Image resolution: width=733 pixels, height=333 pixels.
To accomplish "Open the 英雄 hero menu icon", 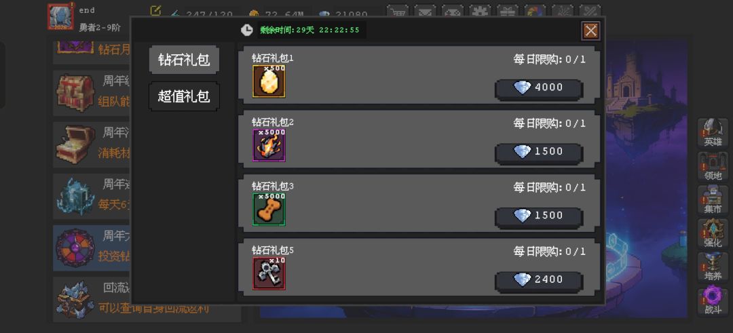I will pos(713,132).
